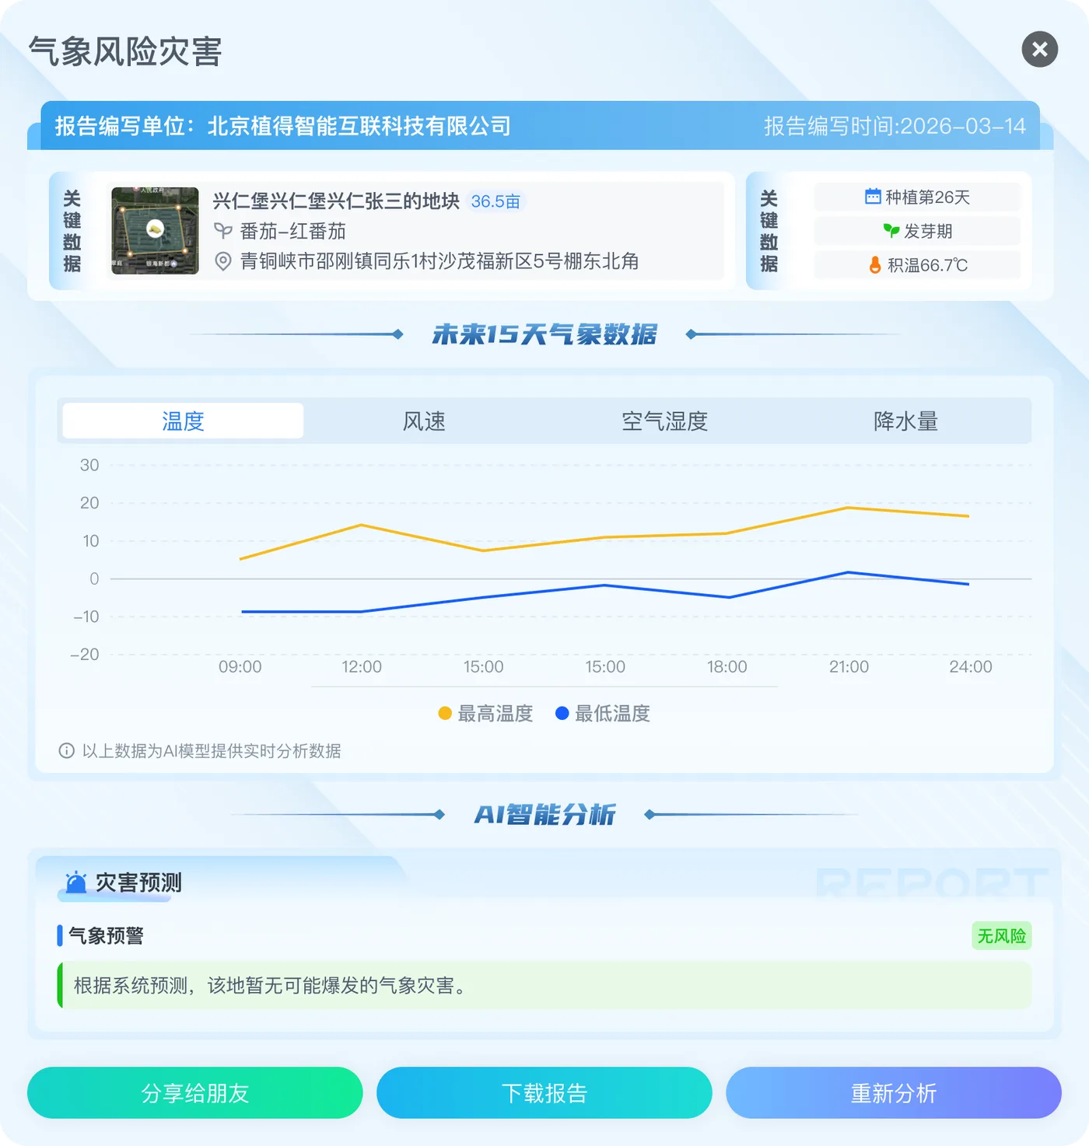Click the 气象预警 section heading
Viewport: 1089px width, 1146px height.
tap(106, 935)
